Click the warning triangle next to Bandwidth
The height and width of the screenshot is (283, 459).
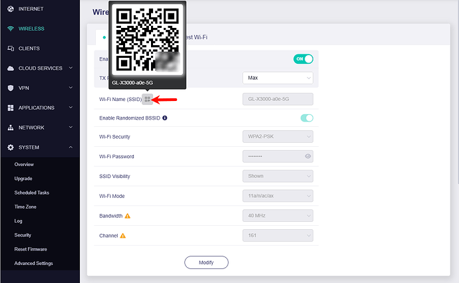coord(127,216)
